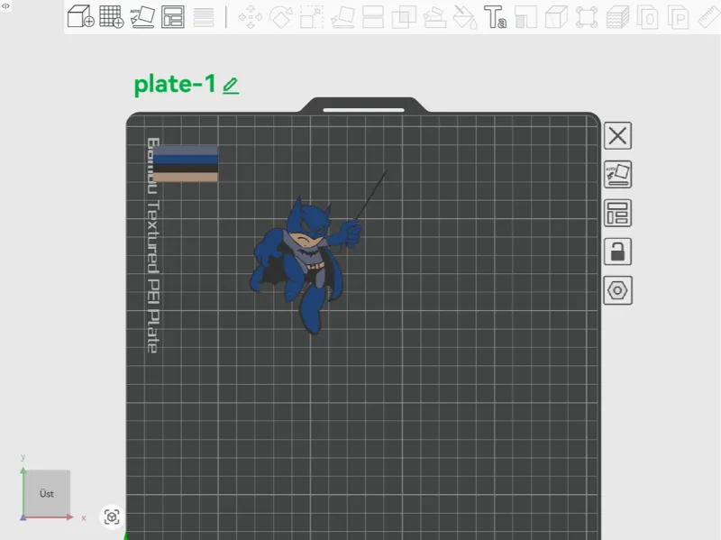Add a new plate with grid-plus icon
Image resolution: width=721 pixels, height=540 pixels.
tap(112, 16)
